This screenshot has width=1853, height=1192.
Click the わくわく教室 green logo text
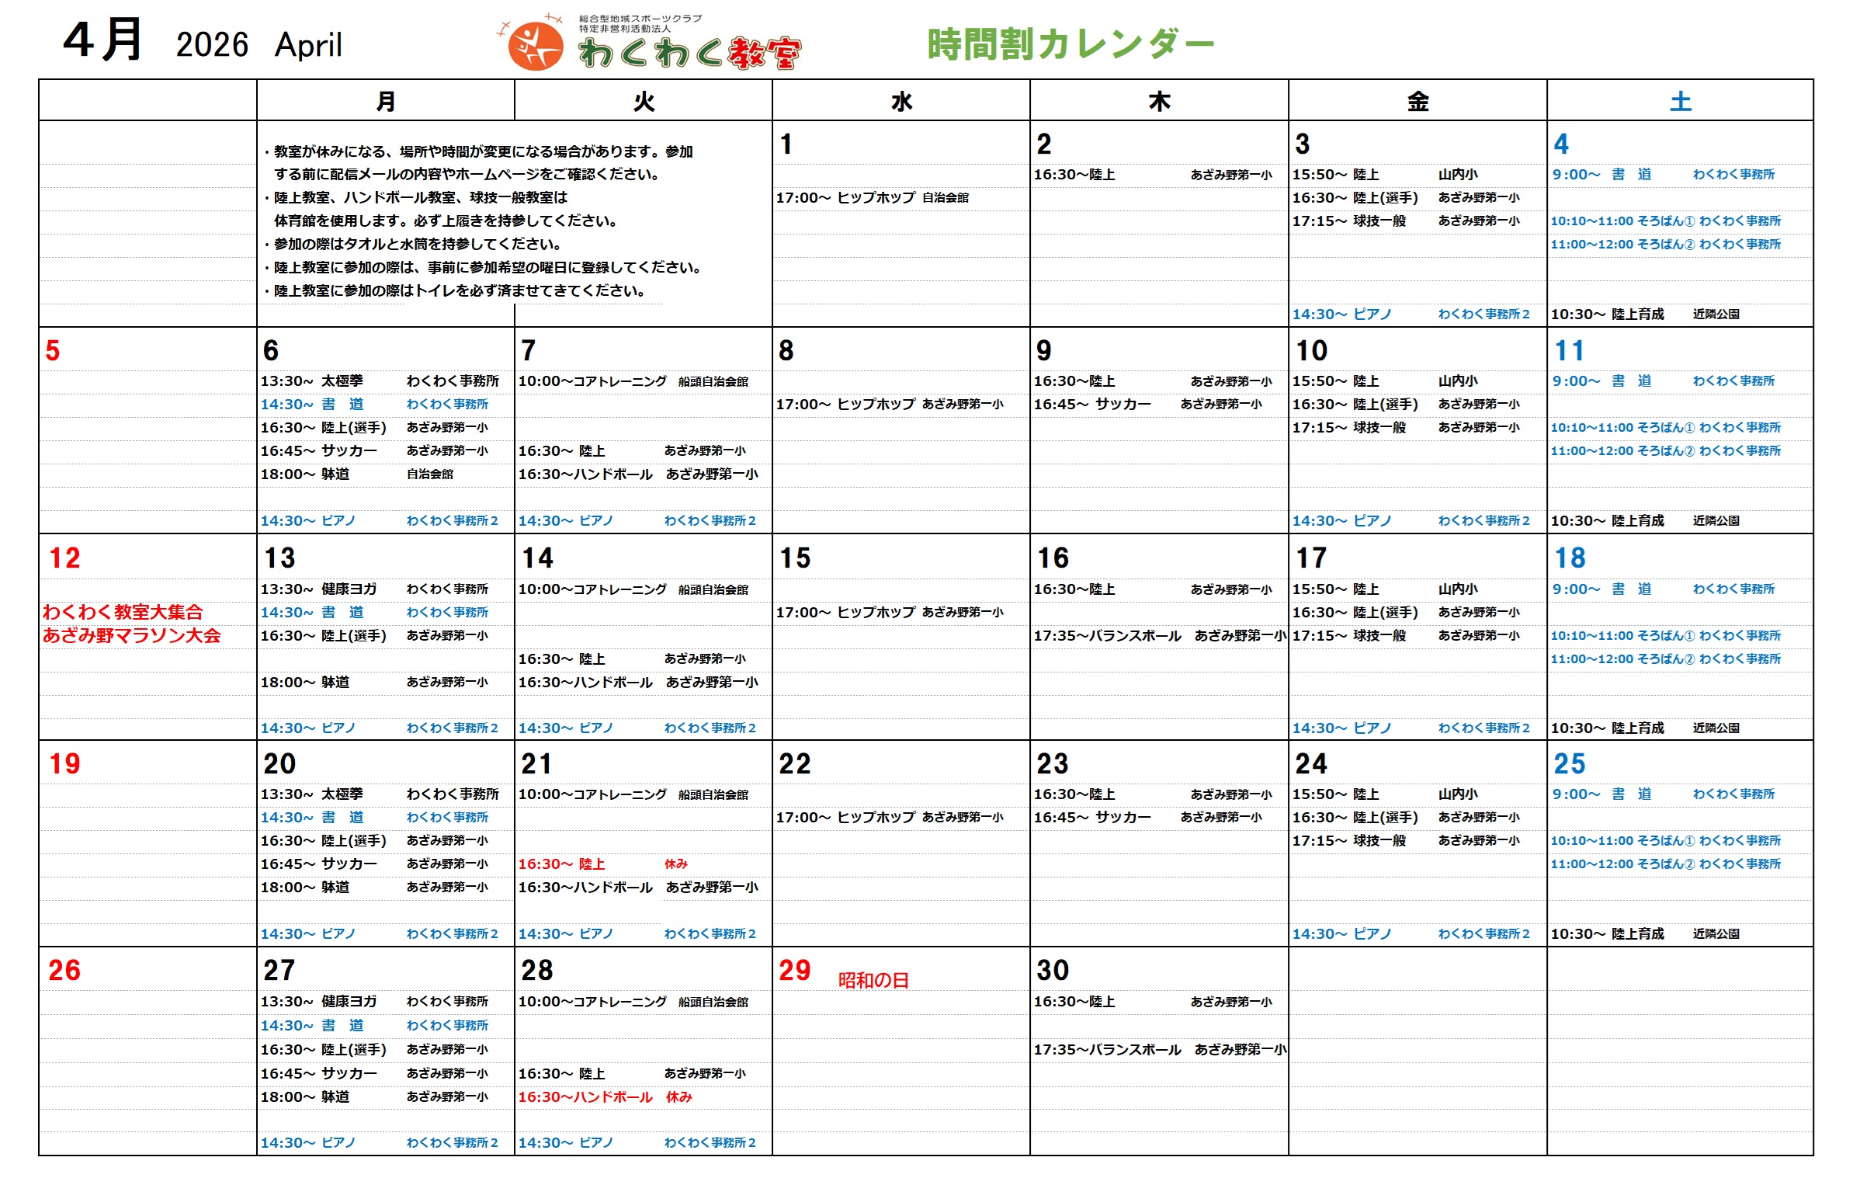pyautogui.click(x=689, y=52)
